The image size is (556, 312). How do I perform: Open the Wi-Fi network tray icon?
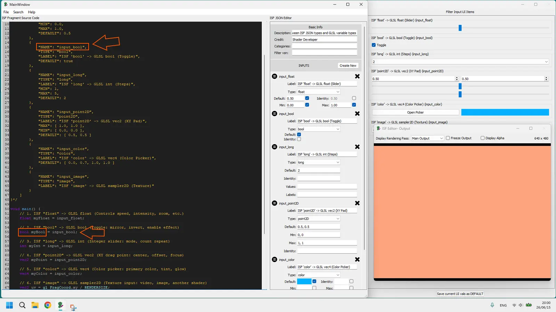[x=514, y=305]
